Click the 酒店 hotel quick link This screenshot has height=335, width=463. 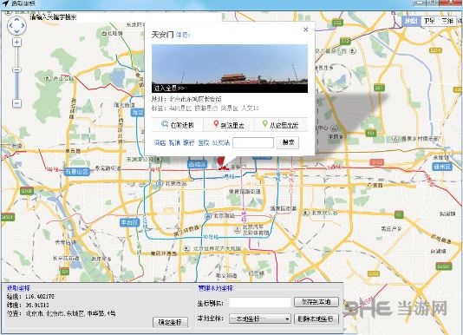160,143
